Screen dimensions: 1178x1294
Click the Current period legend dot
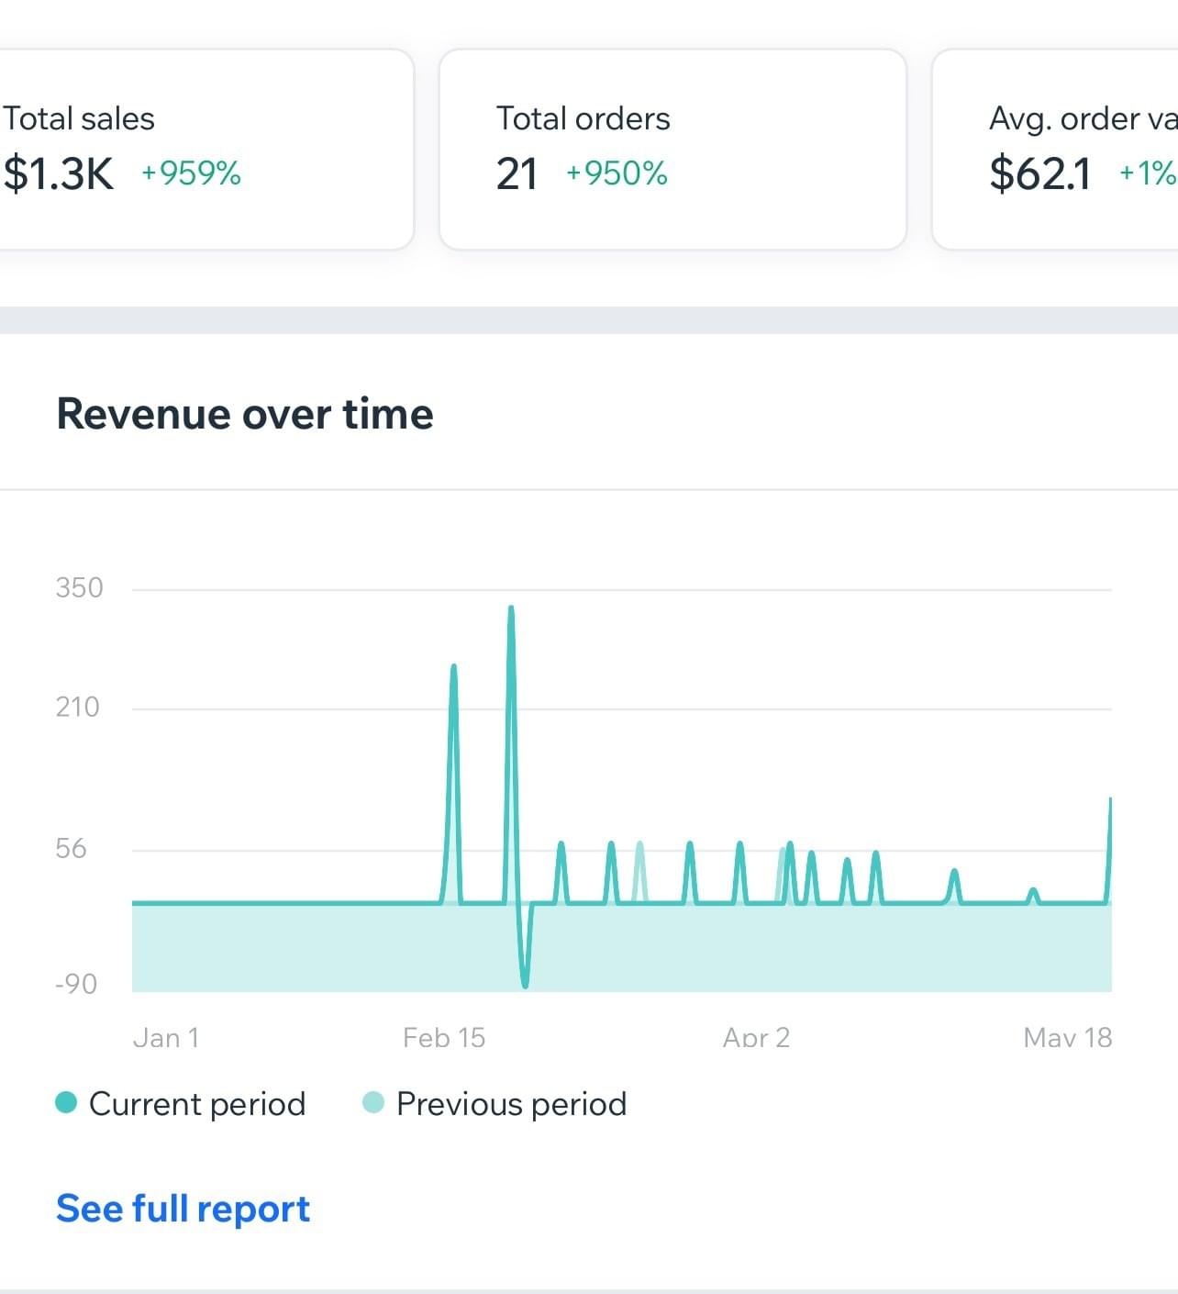pyautogui.click(x=66, y=1102)
